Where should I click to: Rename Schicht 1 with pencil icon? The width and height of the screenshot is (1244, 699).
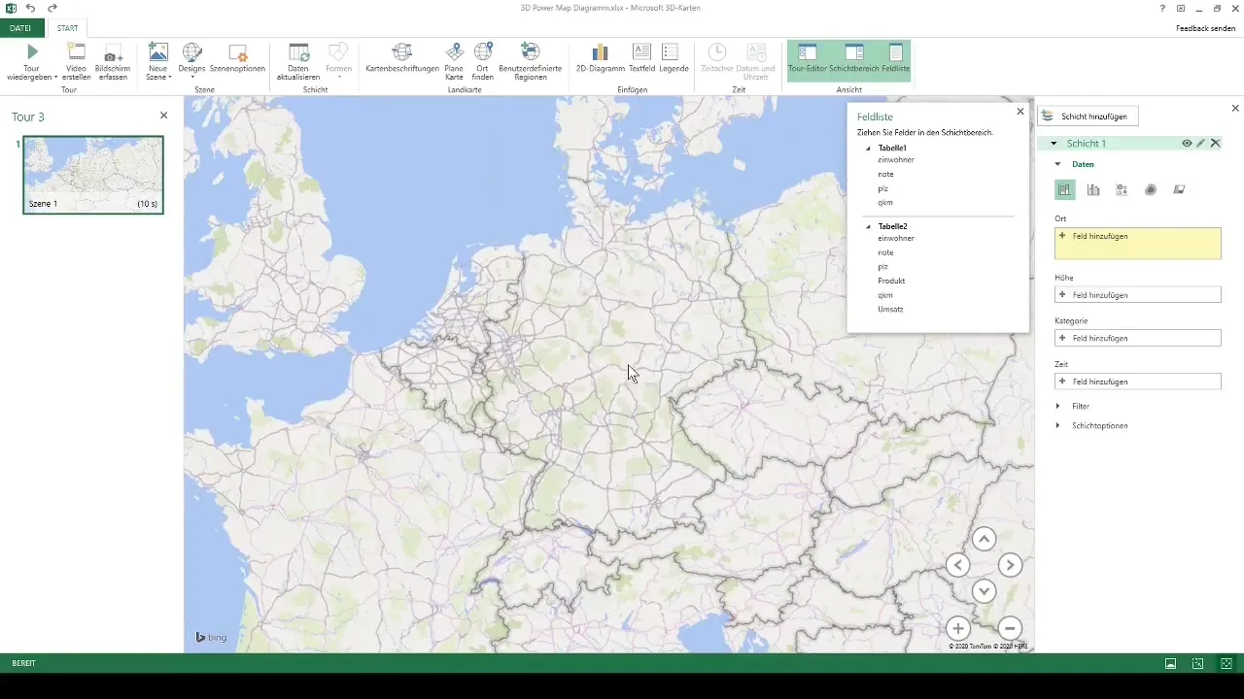pos(1201,144)
